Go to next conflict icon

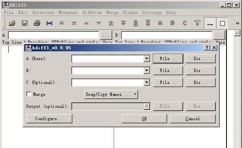click(x=123, y=23)
